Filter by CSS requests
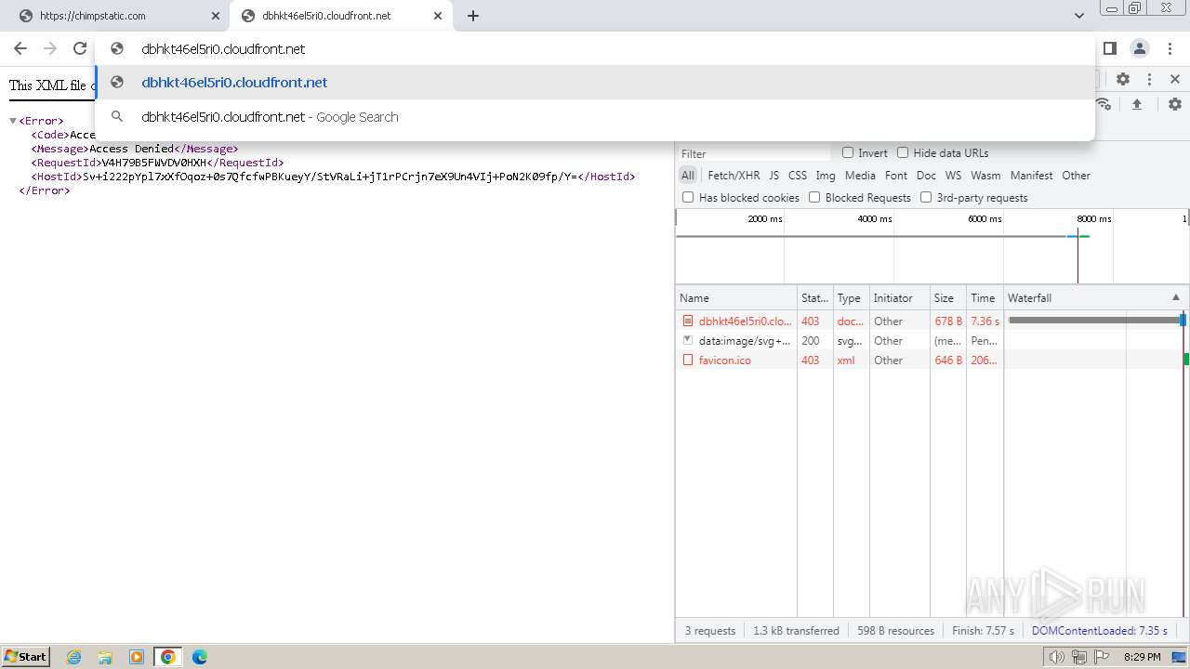The image size is (1190, 669). coord(798,176)
